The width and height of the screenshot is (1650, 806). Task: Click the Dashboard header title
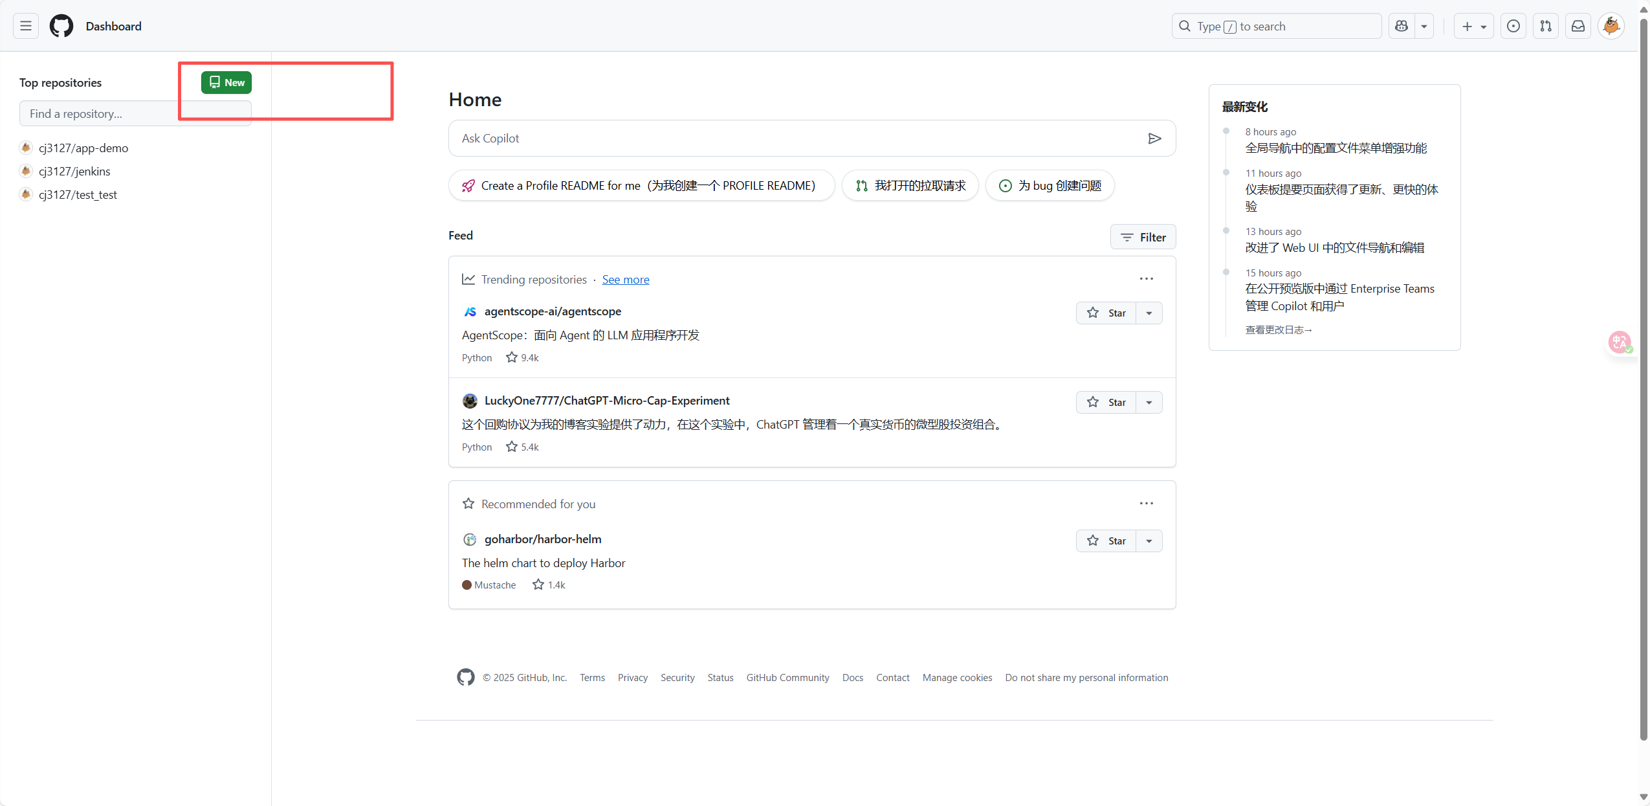(x=113, y=26)
